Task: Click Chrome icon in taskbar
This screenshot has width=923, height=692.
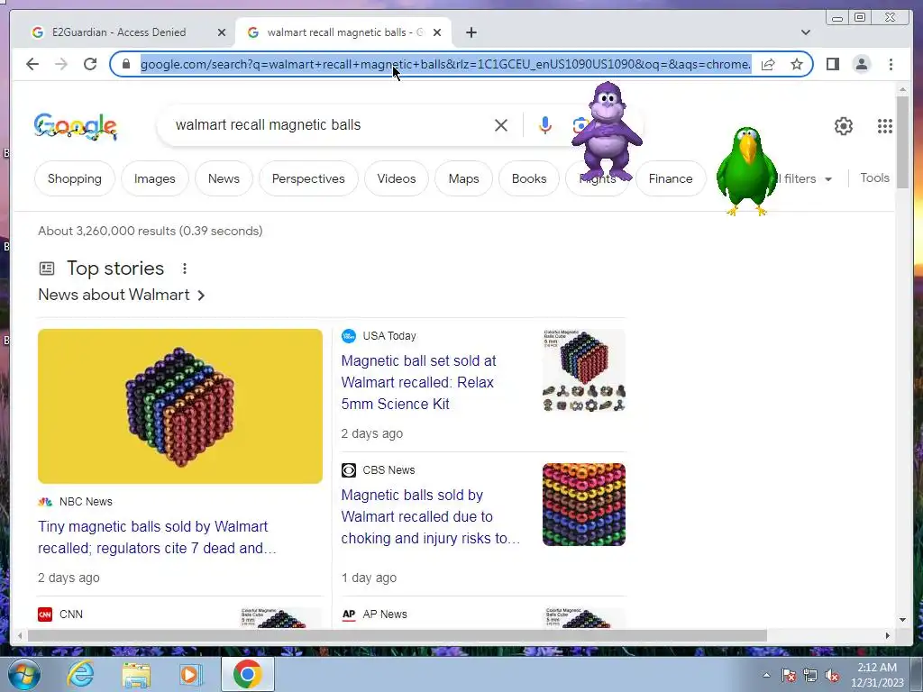Action: [247, 674]
